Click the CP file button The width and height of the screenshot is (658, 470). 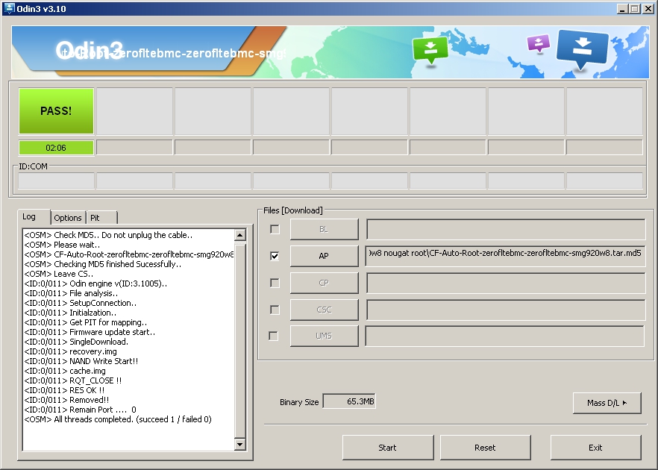tap(324, 283)
